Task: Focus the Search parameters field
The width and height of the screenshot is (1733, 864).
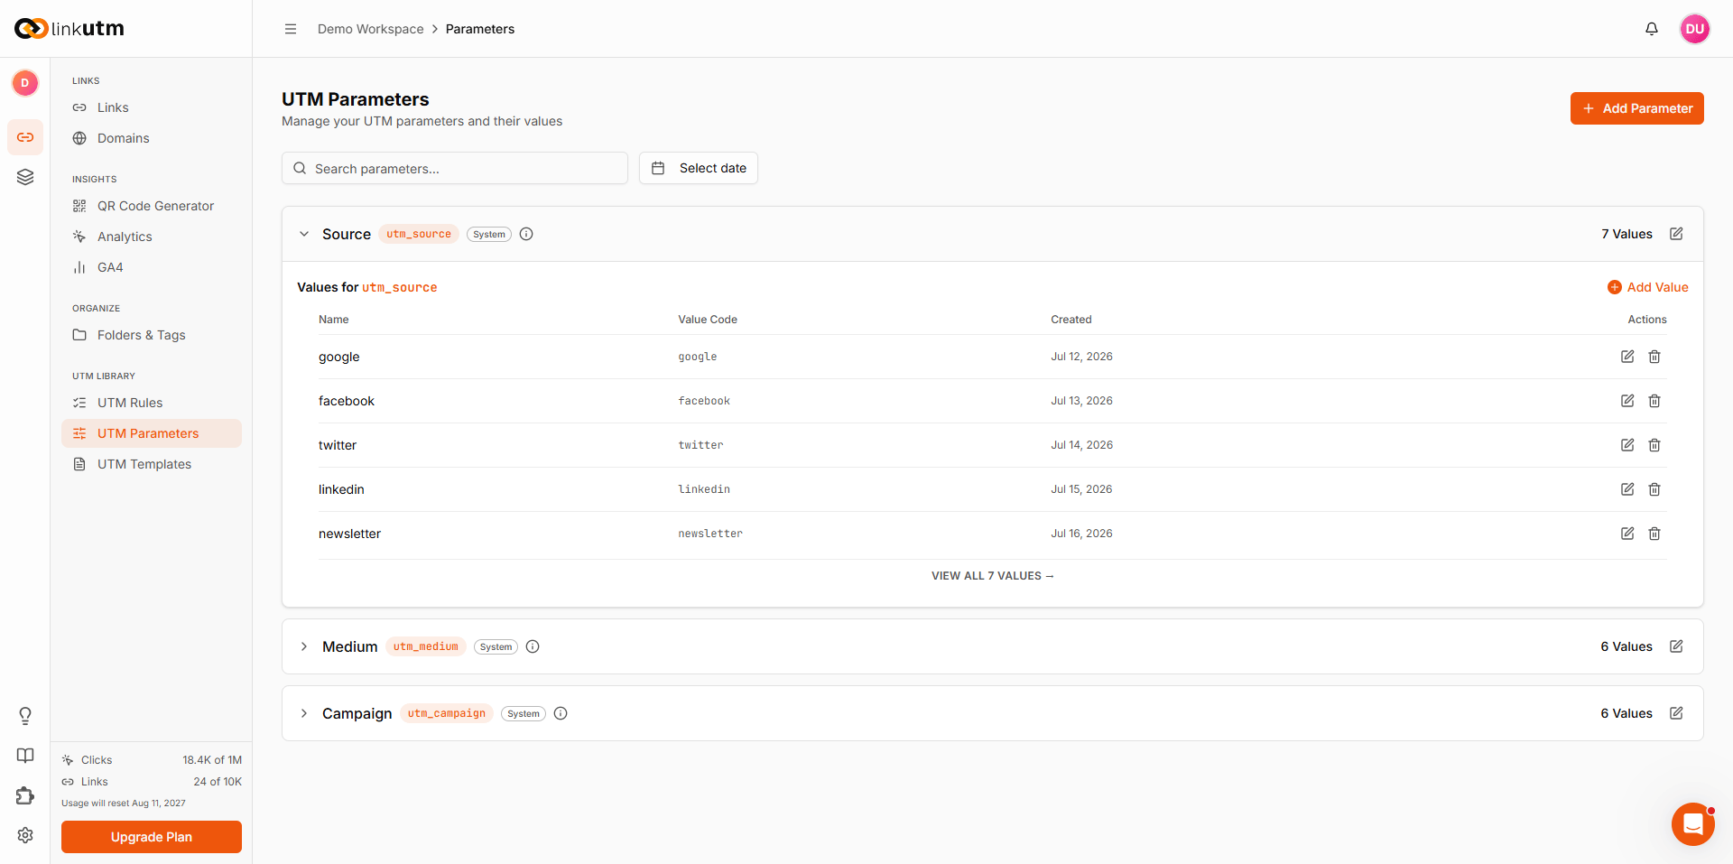Action: coord(455,168)
